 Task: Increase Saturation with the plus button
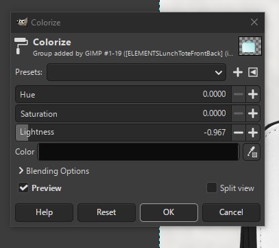[253, 113]
